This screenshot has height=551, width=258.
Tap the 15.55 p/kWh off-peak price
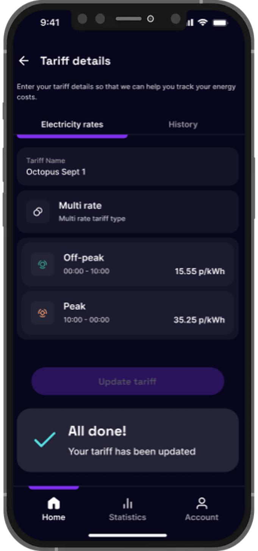coord(200,271)
